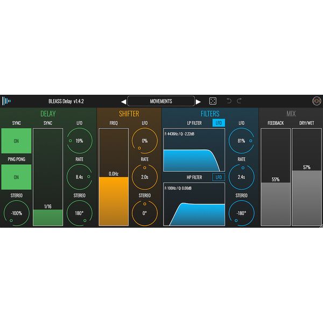Enable the LP FILTER LFO toggle

click(219, 123)
